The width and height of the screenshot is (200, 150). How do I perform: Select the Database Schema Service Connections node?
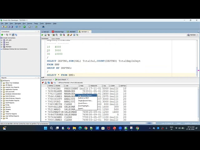tap(15, 49)
